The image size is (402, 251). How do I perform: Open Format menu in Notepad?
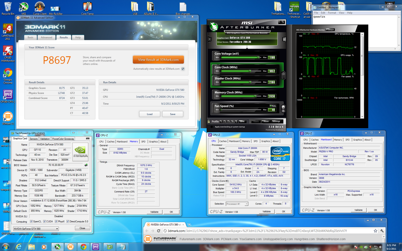click(332, 13)
